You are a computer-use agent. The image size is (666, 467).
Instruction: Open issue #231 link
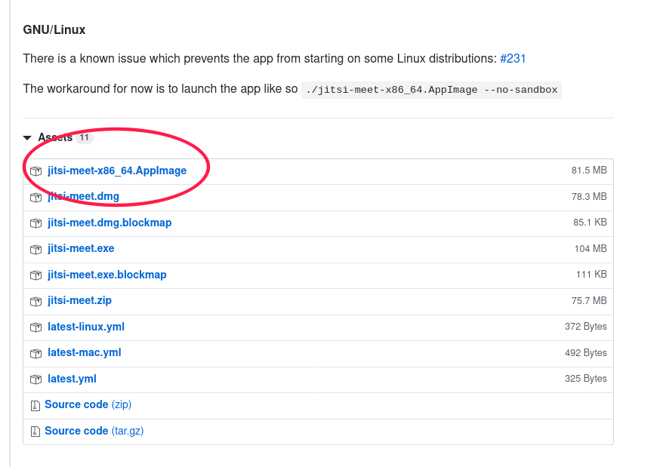[513, 59]
